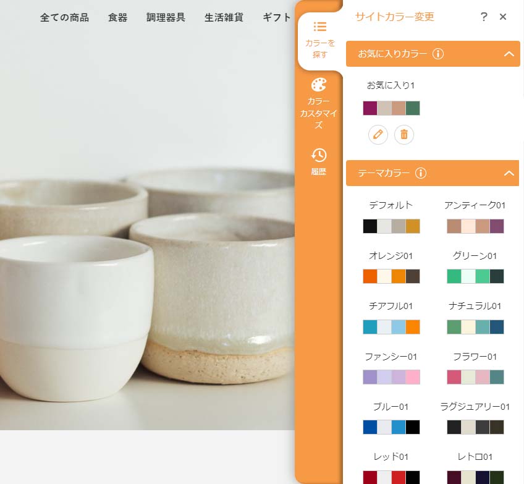The height and width of the screenshot is (484, 524).
Task: Click the question mark help icon
Action: click(x=484, y=17)
